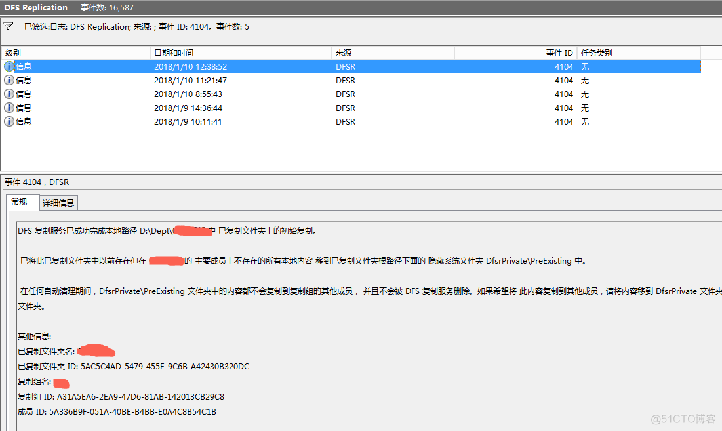The height and width of the screenshot is (431, 722).
Task: Click DFSR source in 8:55:43 row
Action: point(346,94)
